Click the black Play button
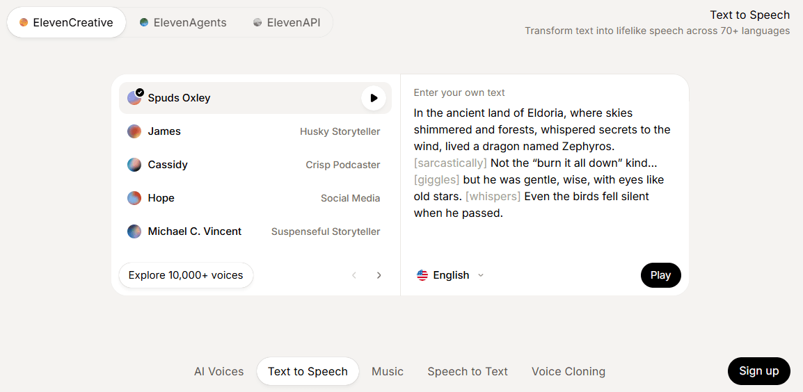The image size is (803, 392). point(660,275)
